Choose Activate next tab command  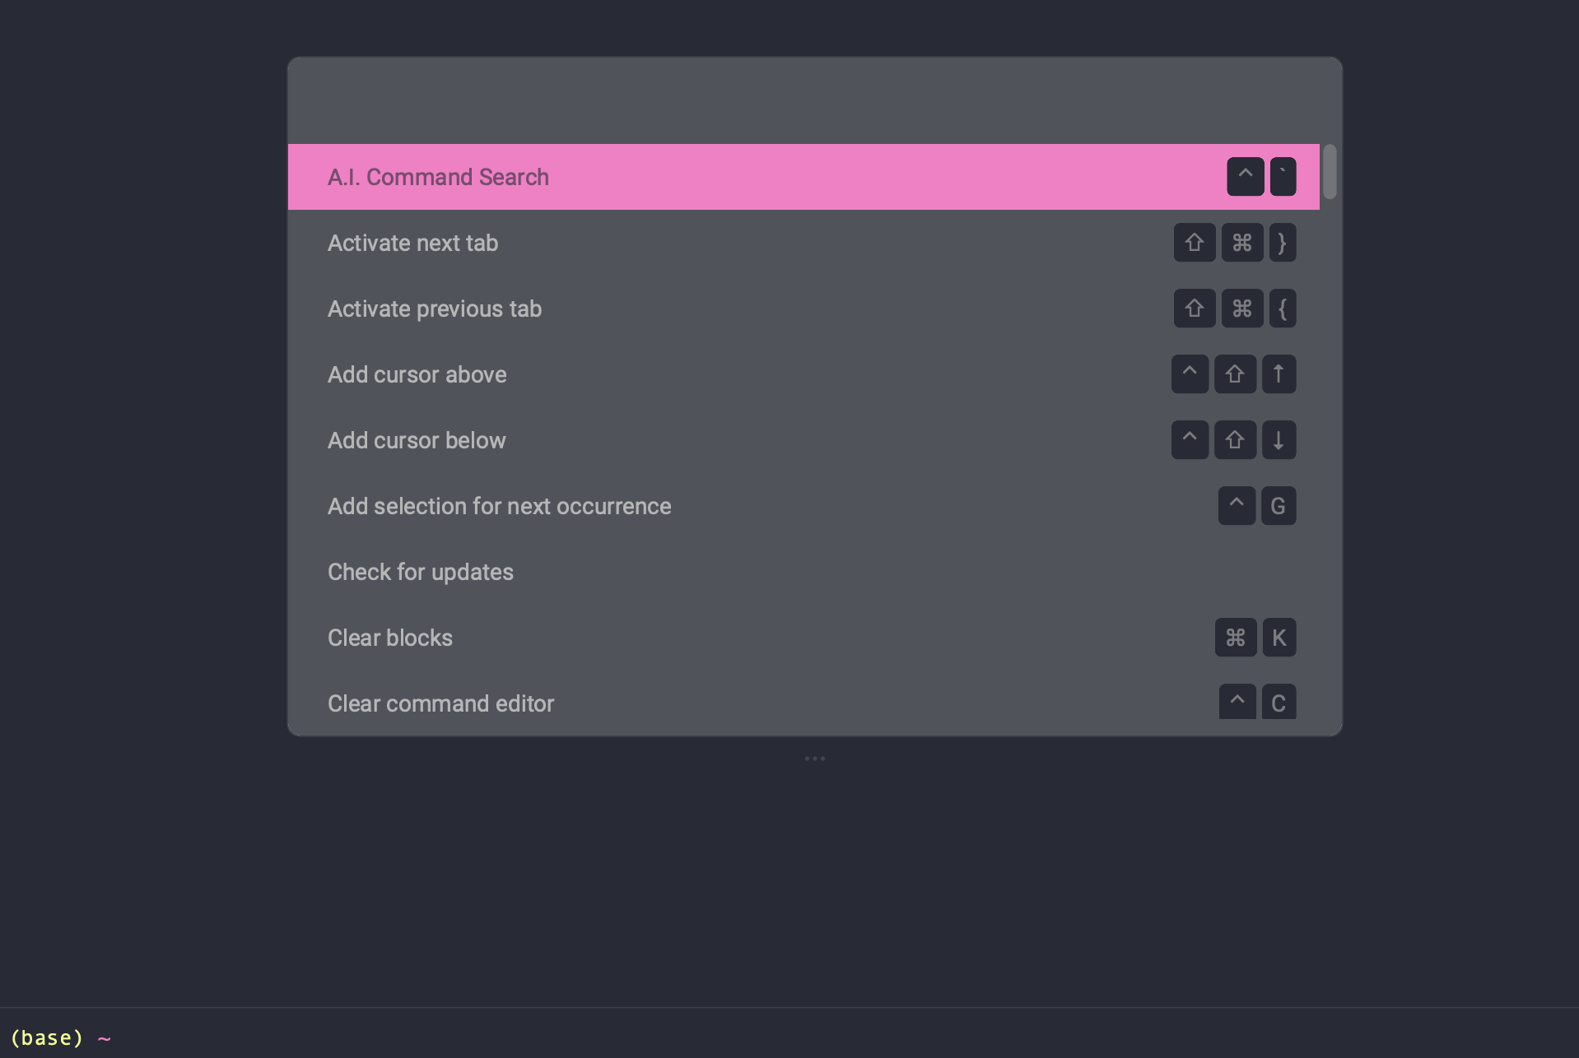(803, 243)
